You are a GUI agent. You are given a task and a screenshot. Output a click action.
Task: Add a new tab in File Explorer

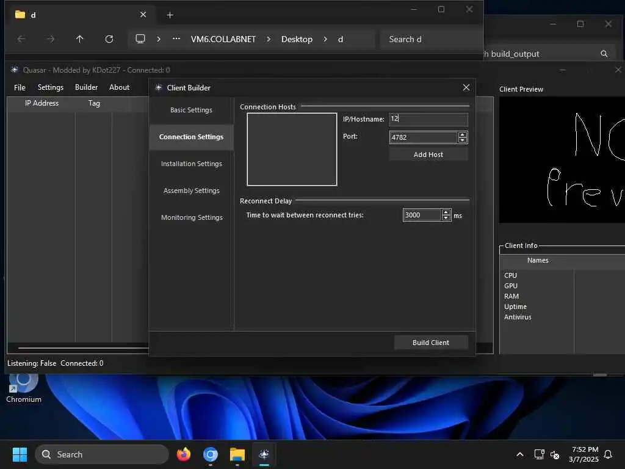click(x=170, y=15)
